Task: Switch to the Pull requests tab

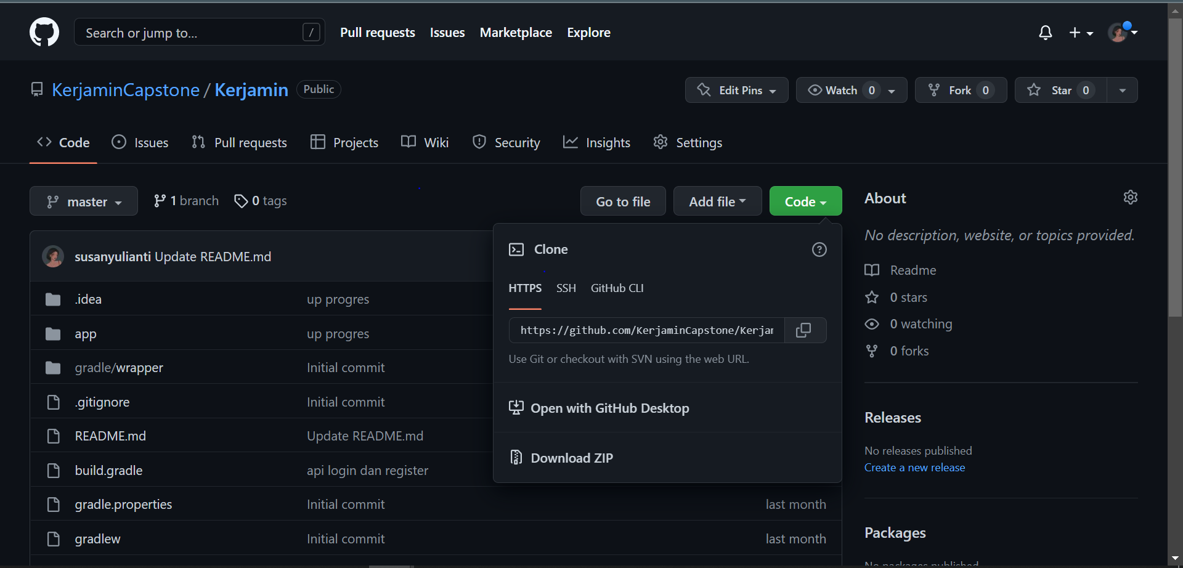Action: pos(239,142)
